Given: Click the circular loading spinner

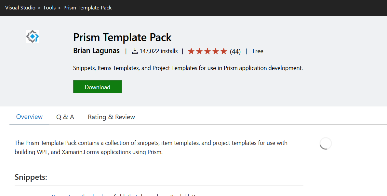Looking at the screenshot, I should click(326, 143).
